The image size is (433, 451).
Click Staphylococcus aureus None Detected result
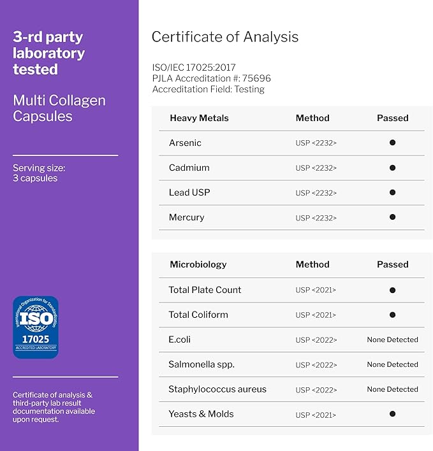pyautogui.click(x=392, y=389)
